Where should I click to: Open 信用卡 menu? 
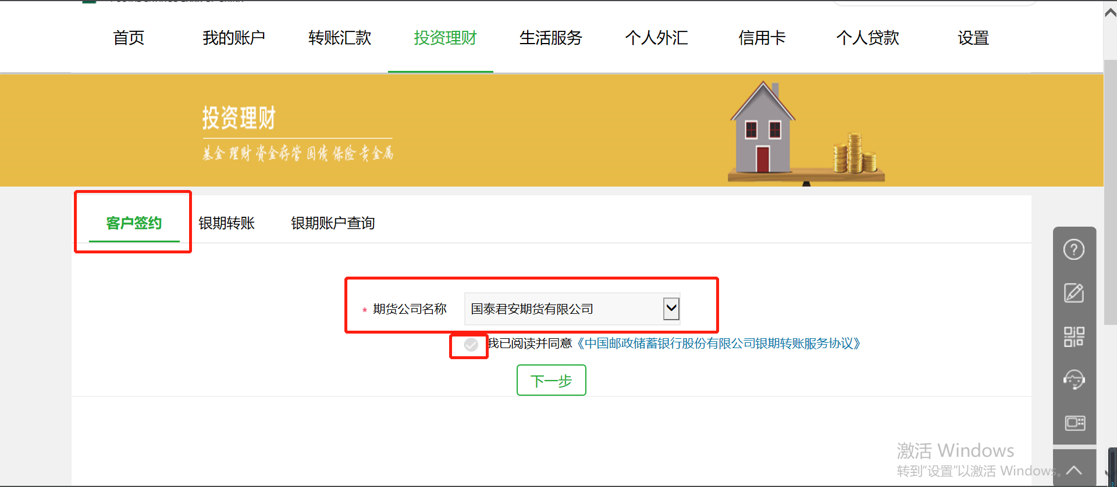pos(762,38)
